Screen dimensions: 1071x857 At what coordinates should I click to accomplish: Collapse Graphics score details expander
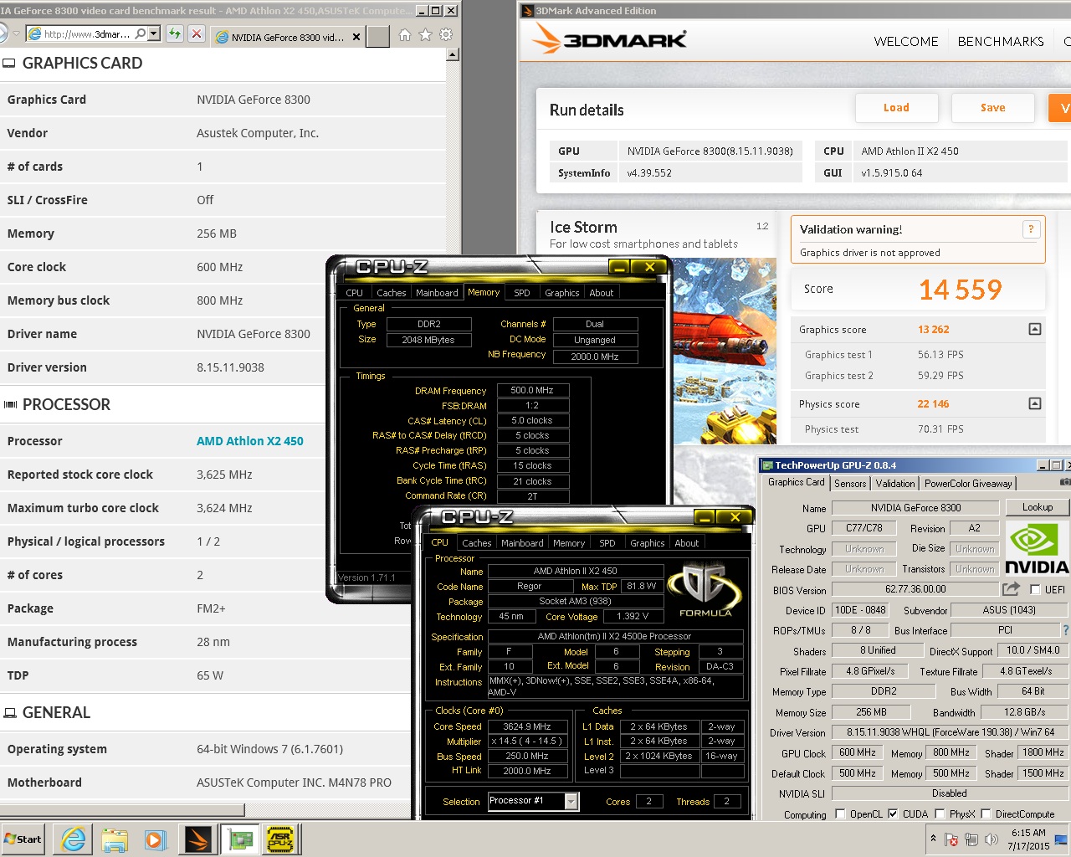tap(1035, 329)
